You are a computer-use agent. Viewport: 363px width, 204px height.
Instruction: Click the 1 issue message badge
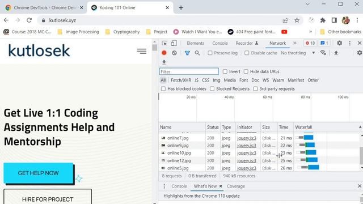(x=324, y=43)
